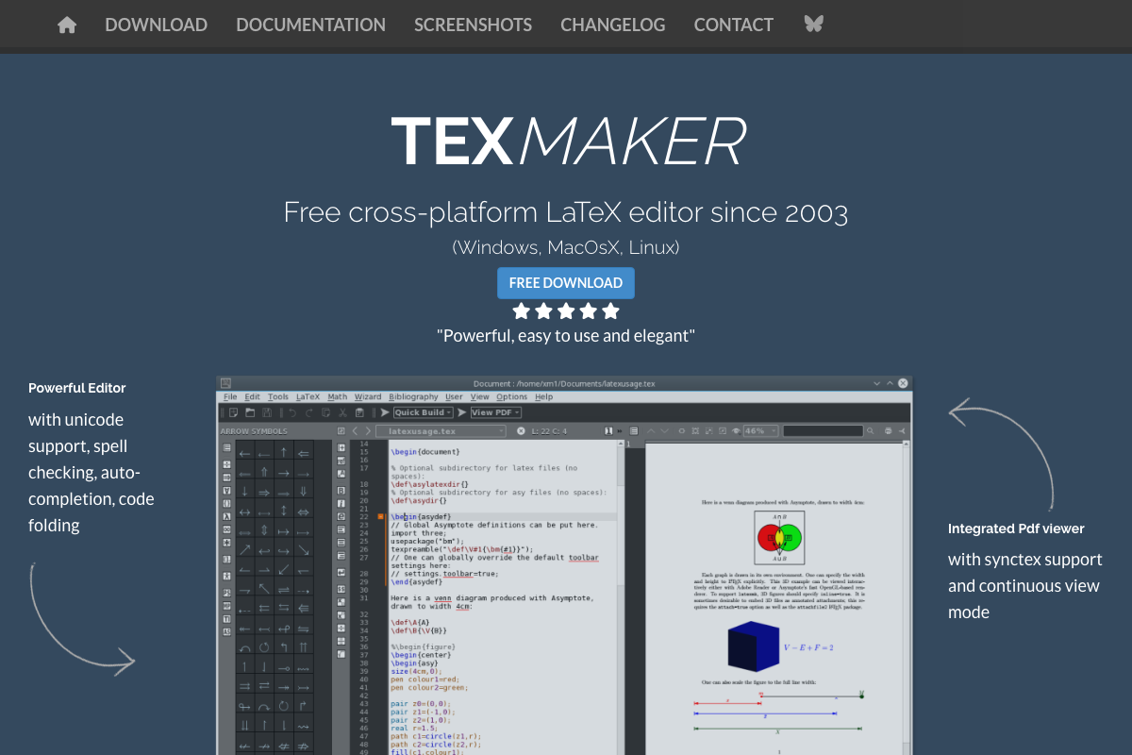Click the Paste clipboard icon in Texmaker
Viewport: 1132px width, 755px height.
(x=359, y=412)
